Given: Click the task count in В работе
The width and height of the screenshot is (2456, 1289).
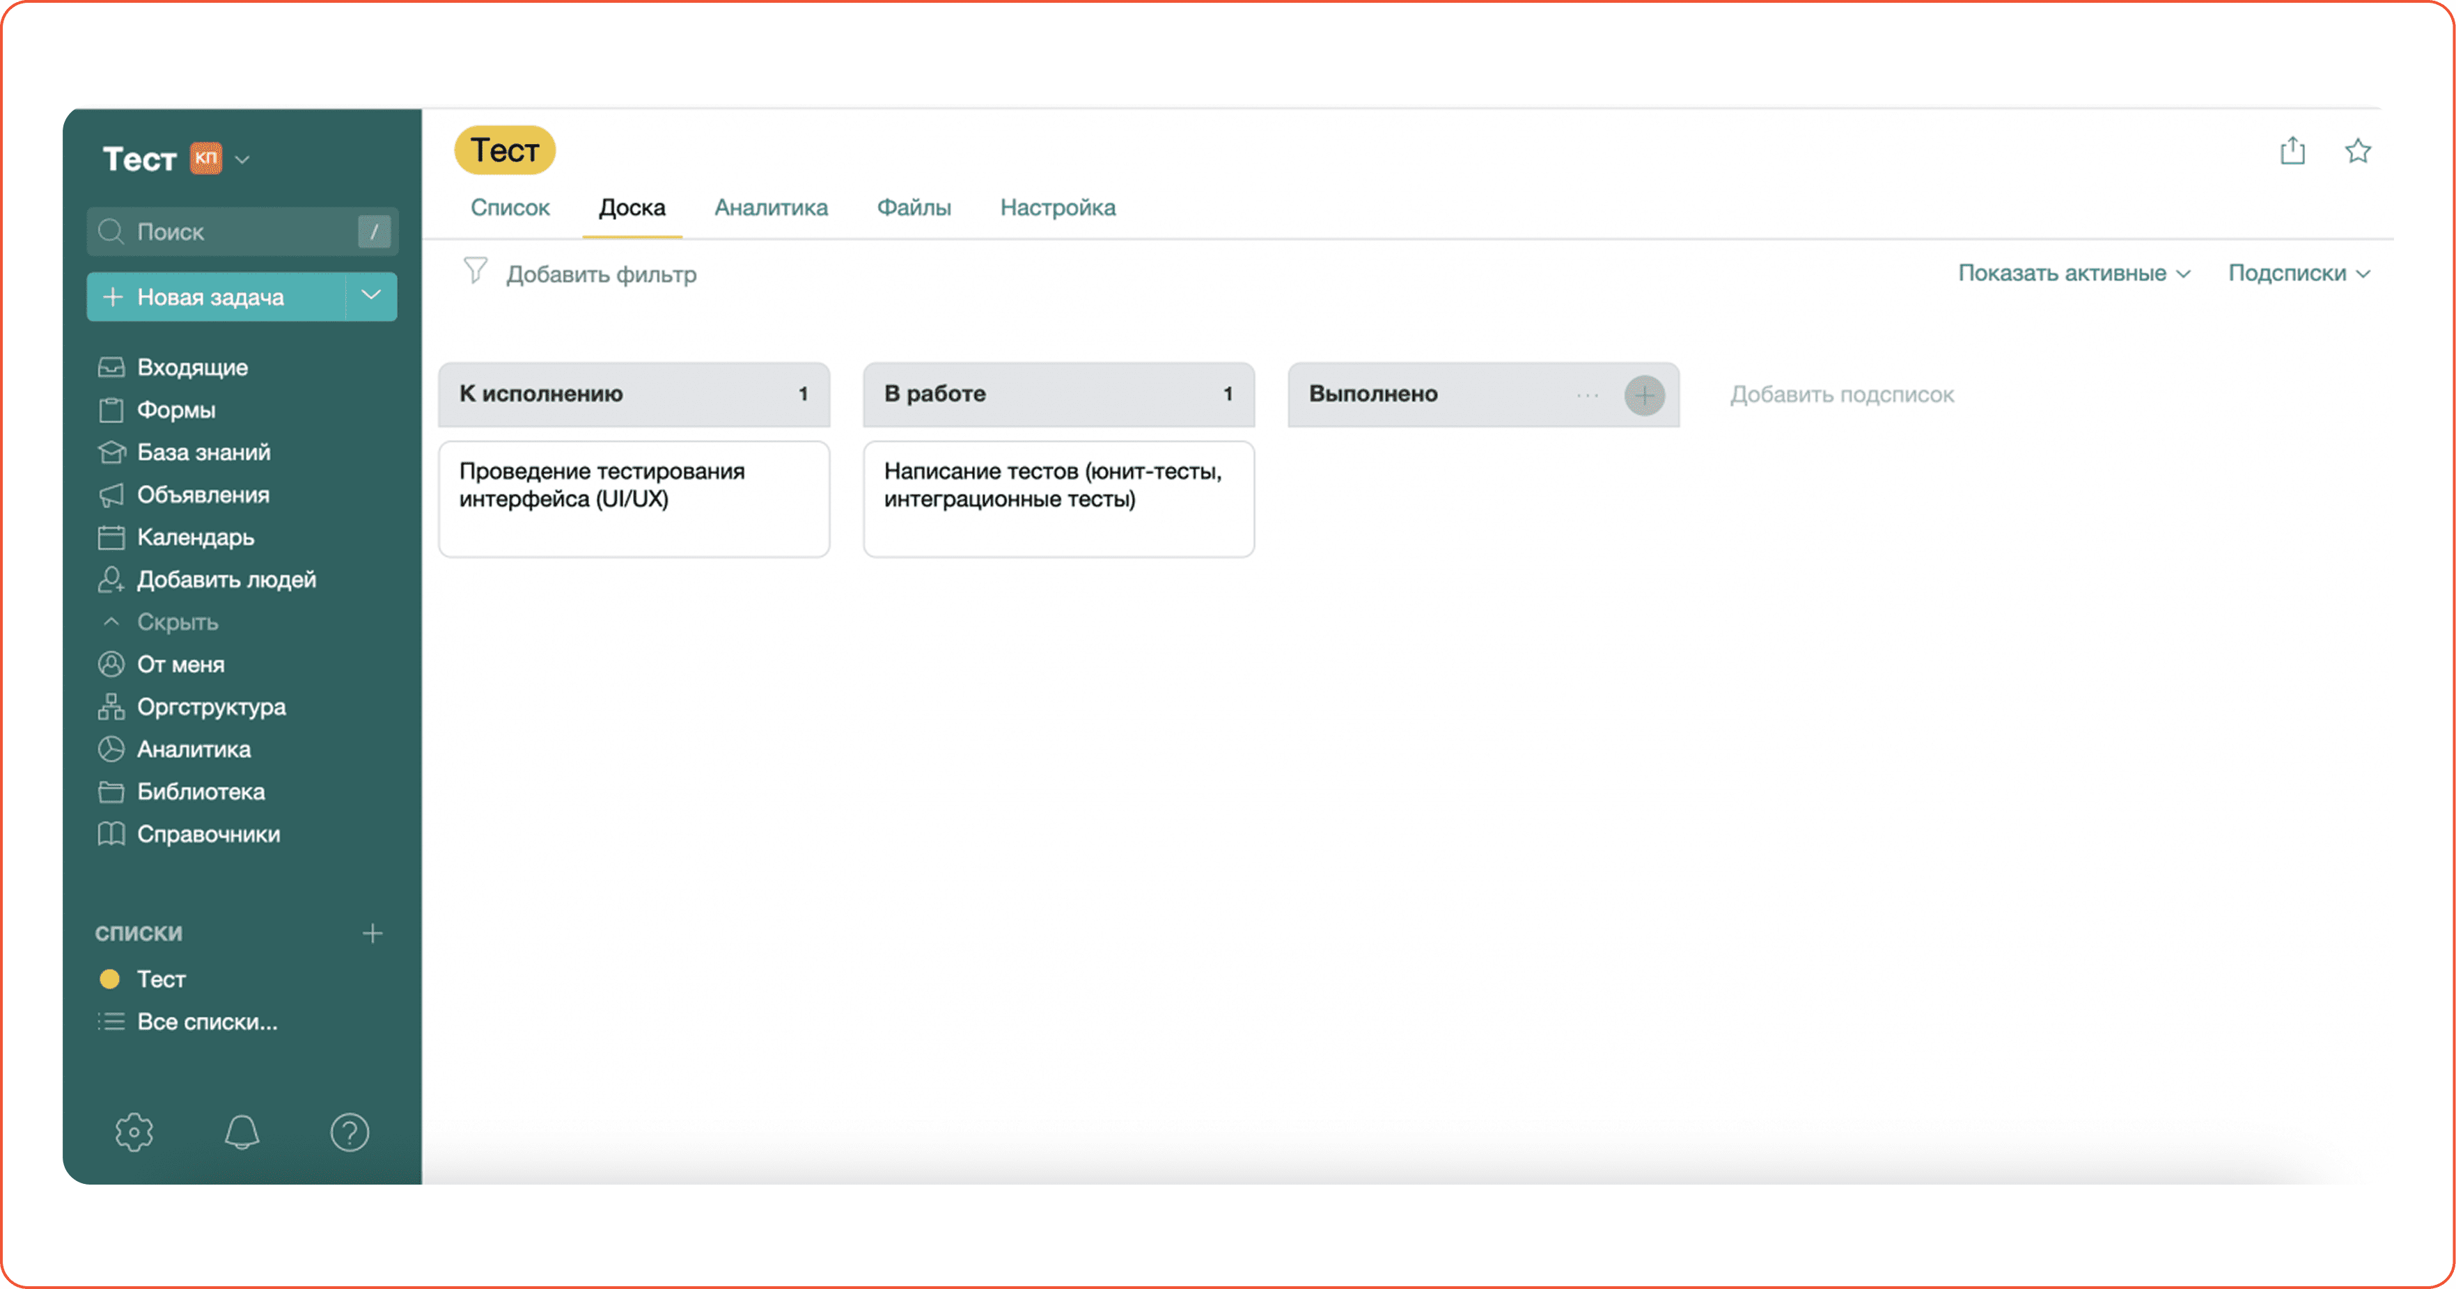Looking at the screenshot, I should click(1228, 395).
